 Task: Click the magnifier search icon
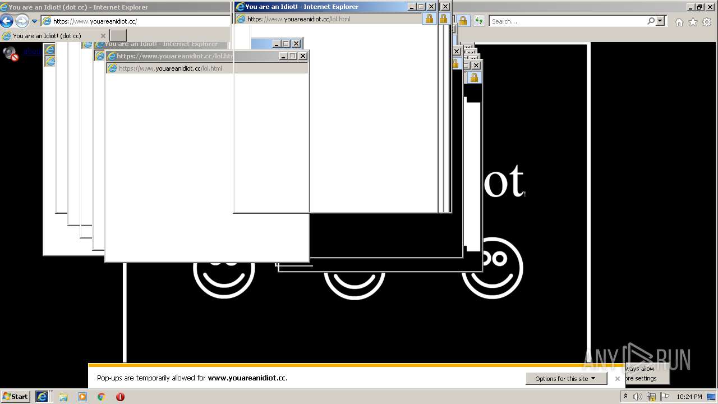(651, 21)
